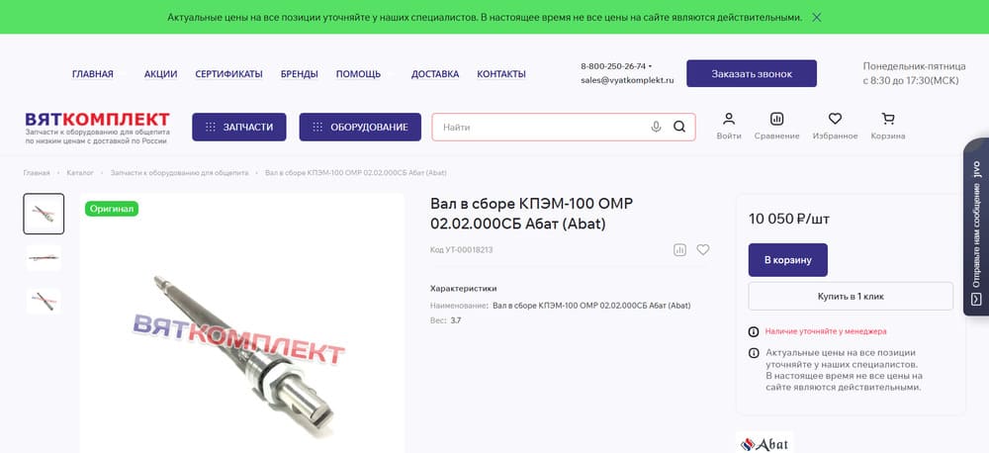Select the second product thumbnail
The height and width of the screenshot is (453, 989).
[x=44, y=257]
